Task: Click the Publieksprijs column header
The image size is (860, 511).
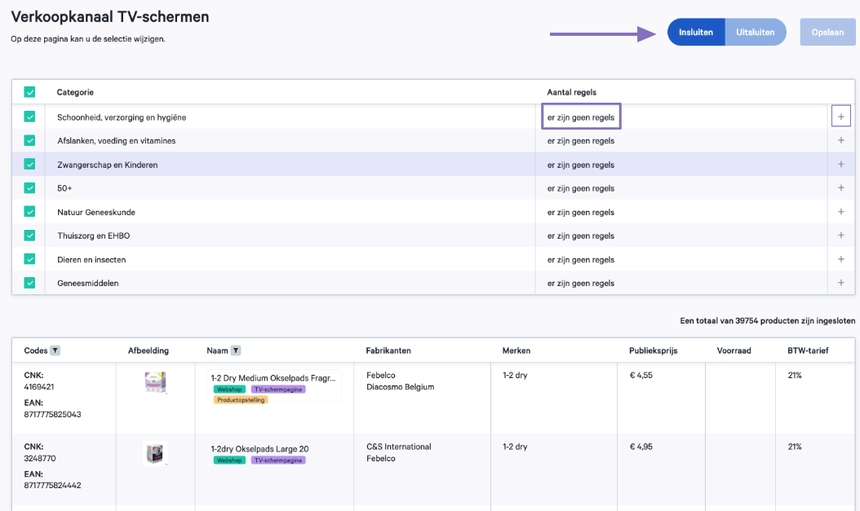Action: (x=654, y=350)
